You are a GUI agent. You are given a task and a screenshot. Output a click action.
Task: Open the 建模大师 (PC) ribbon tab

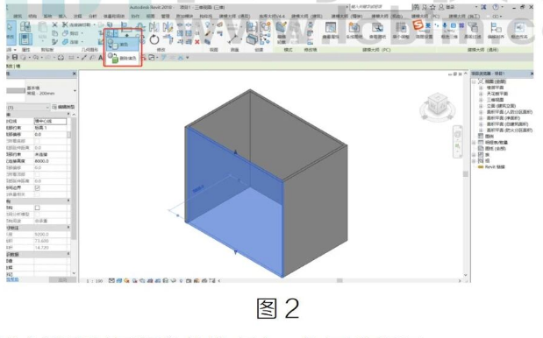click(425, 17)
